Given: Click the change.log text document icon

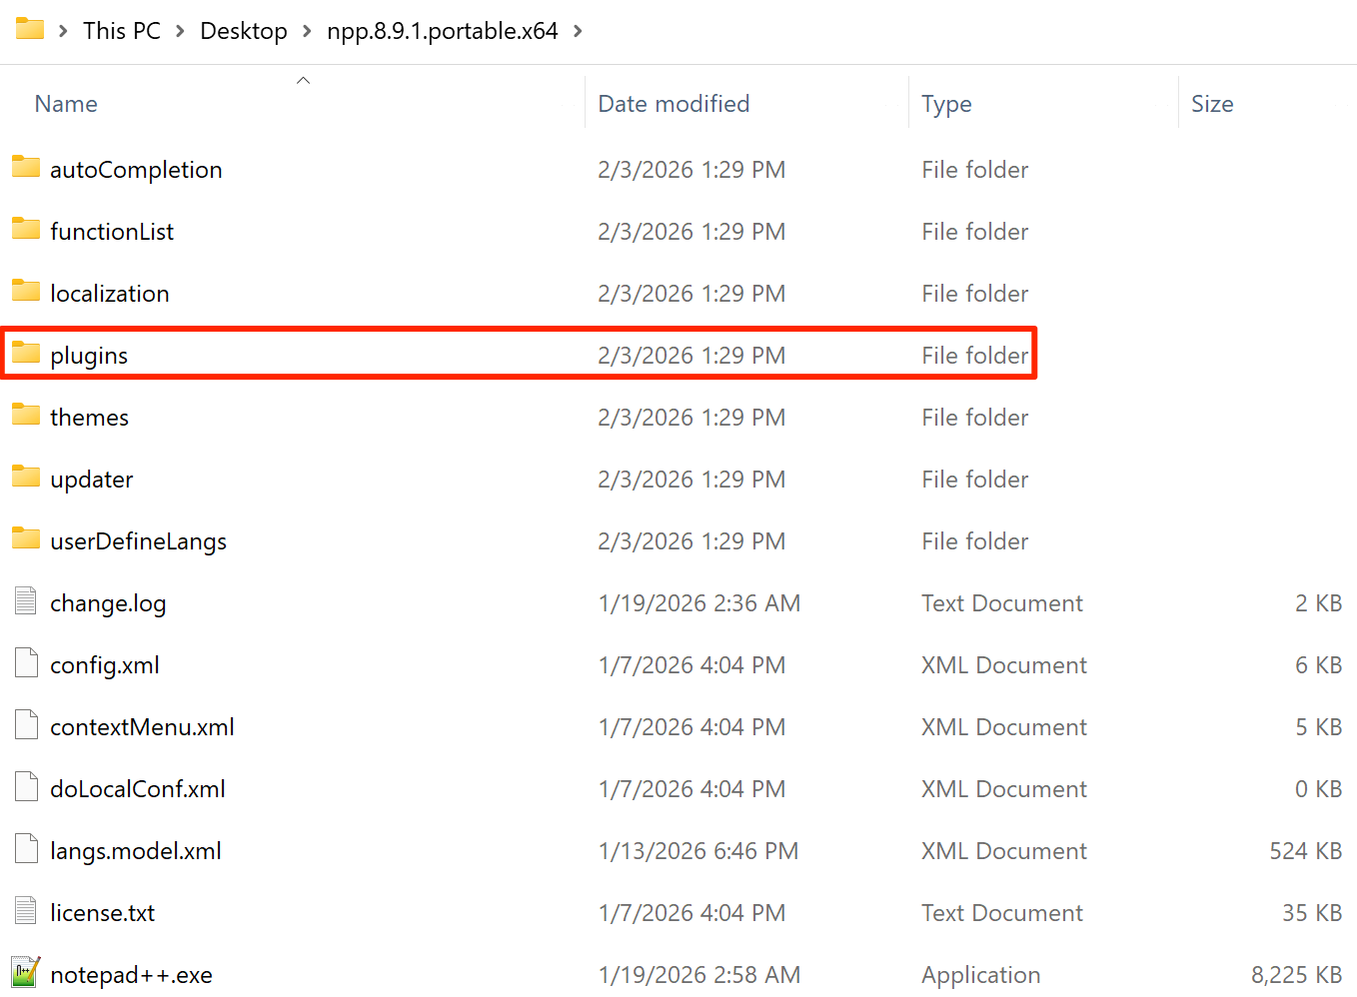Looking at the screenshot, I should (25, 600).
